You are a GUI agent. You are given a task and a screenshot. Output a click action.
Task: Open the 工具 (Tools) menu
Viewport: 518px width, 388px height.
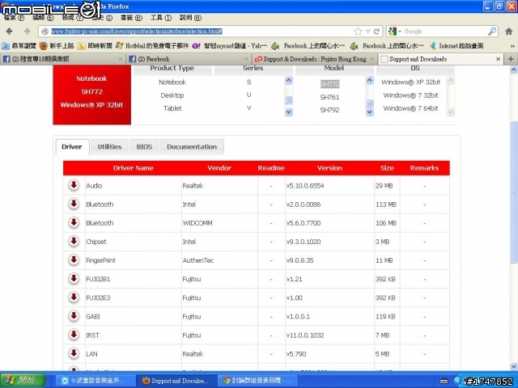[x=161, y=18]
